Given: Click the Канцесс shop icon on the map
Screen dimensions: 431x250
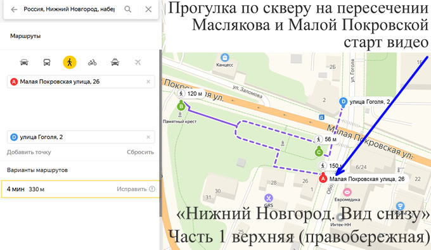Looking at the screenshot, I should (225, 58).
